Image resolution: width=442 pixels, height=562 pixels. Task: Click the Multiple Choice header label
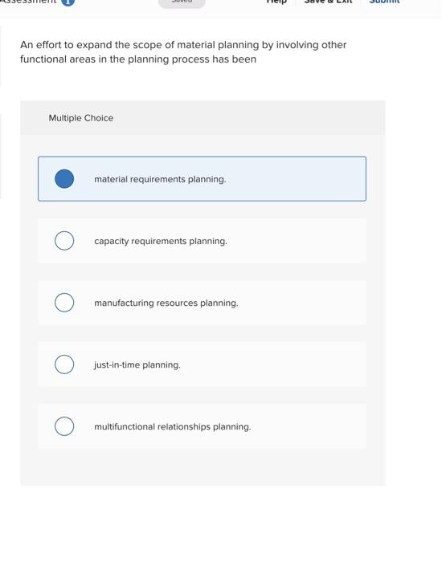[81, 118]
